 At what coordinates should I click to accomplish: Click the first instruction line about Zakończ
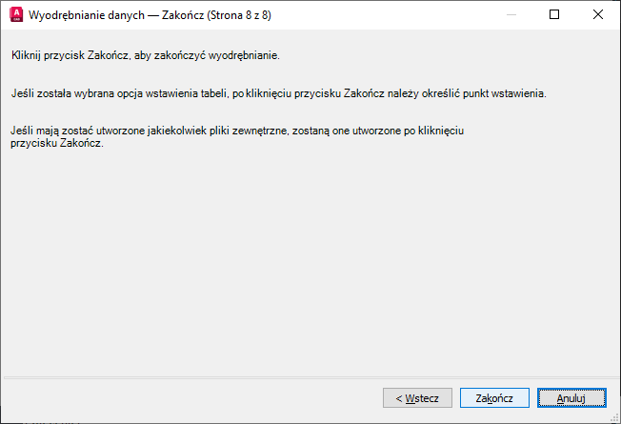145,55
